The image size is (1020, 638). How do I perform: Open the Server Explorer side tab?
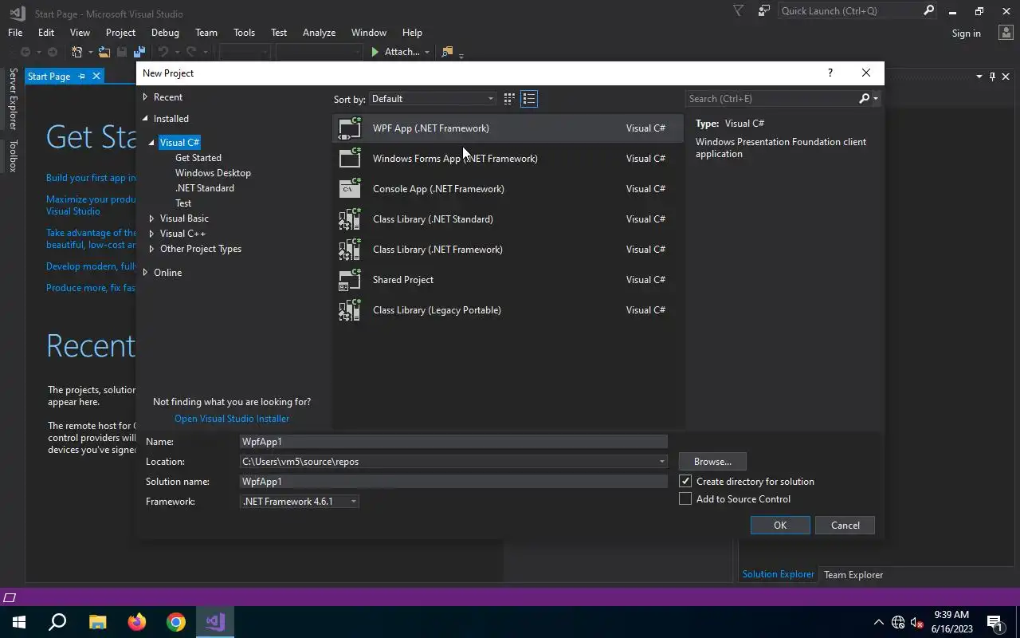pyautogui.click(x=13, y=99)
